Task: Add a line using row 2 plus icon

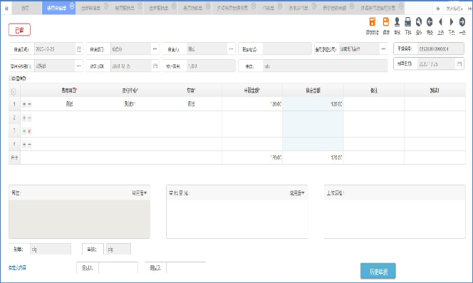Action: 24,118
